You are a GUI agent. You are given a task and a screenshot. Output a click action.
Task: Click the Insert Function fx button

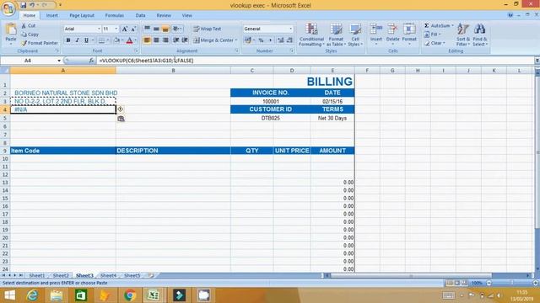click(91, 61)
